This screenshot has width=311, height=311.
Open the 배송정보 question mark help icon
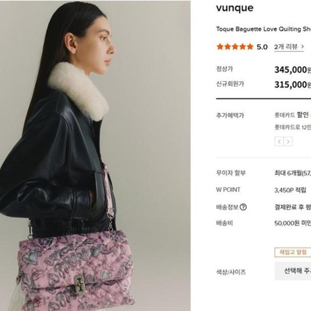(x=243, y=207)
